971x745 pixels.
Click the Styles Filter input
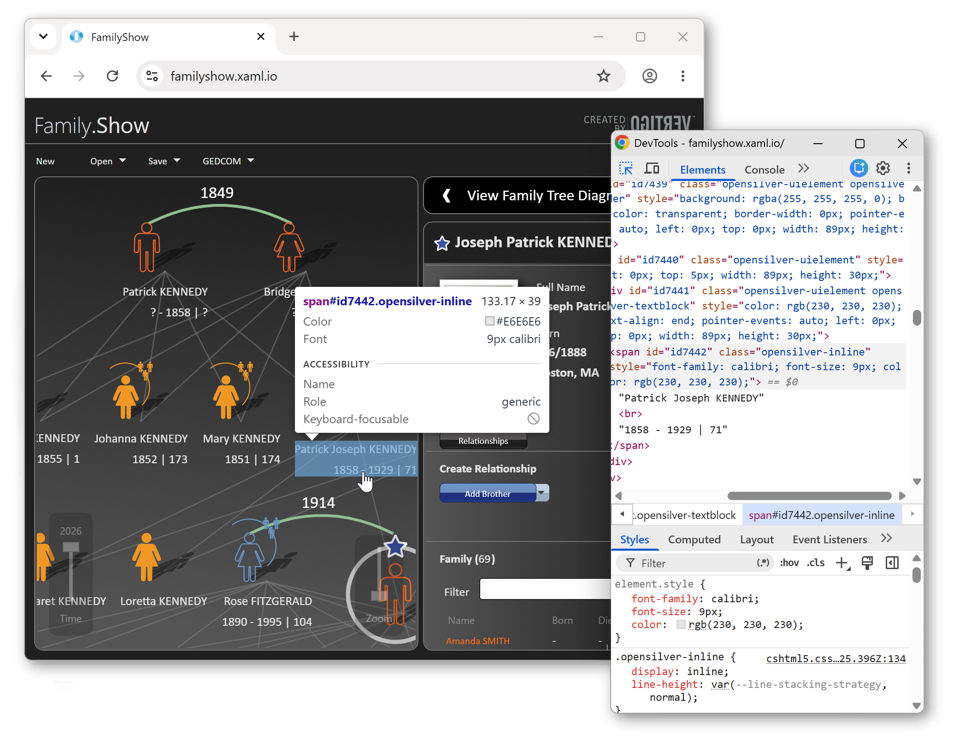coord(695,563)
